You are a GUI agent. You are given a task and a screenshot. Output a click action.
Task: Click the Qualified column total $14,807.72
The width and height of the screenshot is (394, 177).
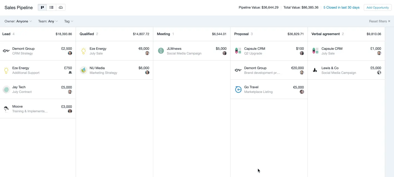[x=141, y=34]
